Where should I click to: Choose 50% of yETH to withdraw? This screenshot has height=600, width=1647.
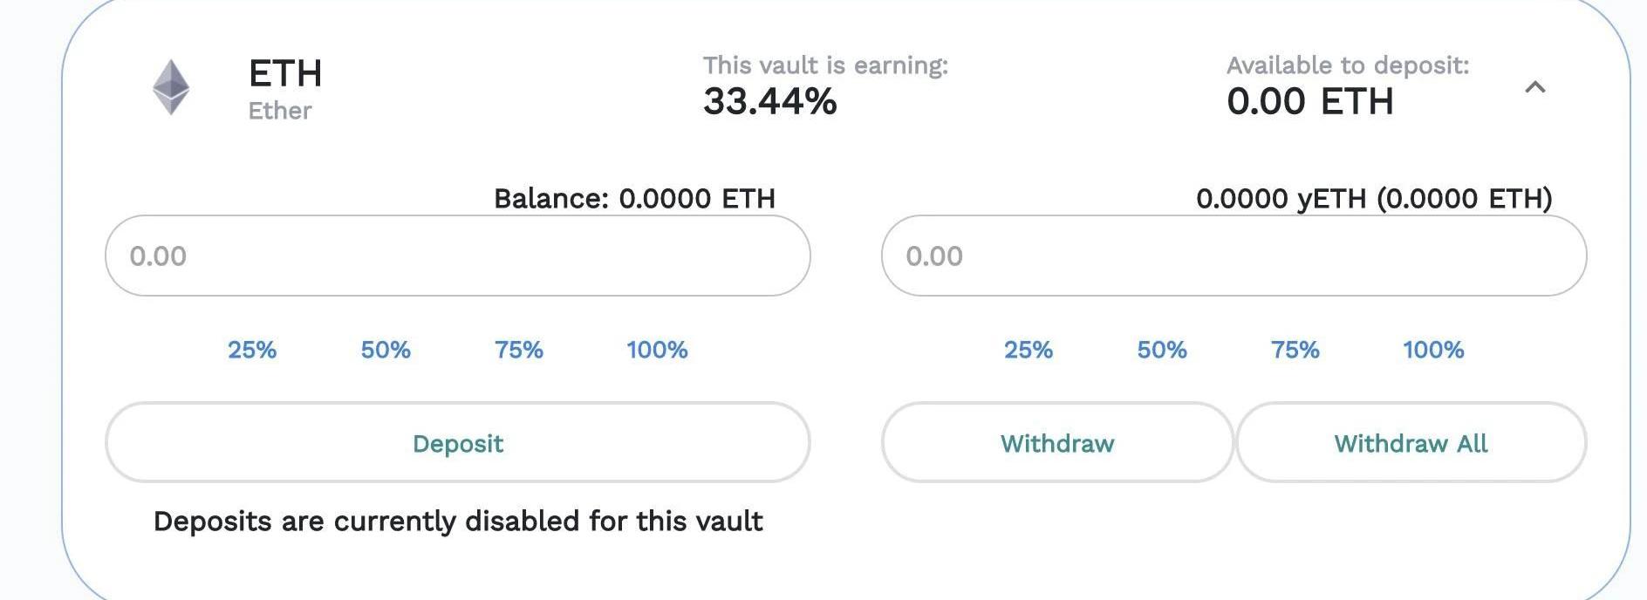click(x=1162, y=350)
